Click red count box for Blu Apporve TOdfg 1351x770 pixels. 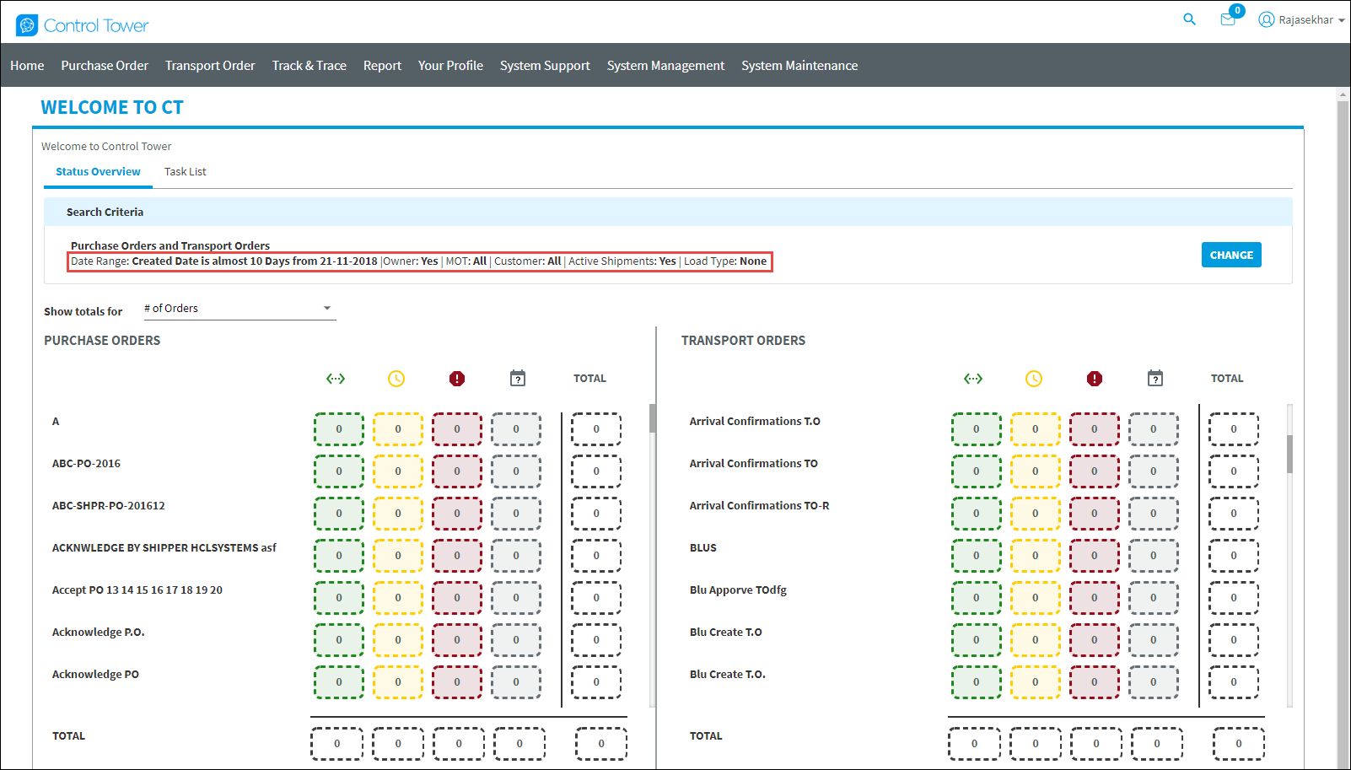(x=1095, y=598)
